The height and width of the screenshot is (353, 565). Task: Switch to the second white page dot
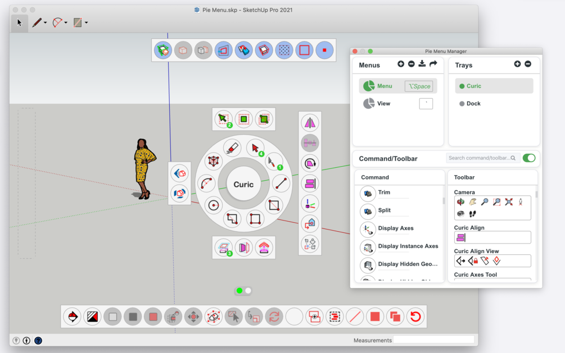pos(248,291)
